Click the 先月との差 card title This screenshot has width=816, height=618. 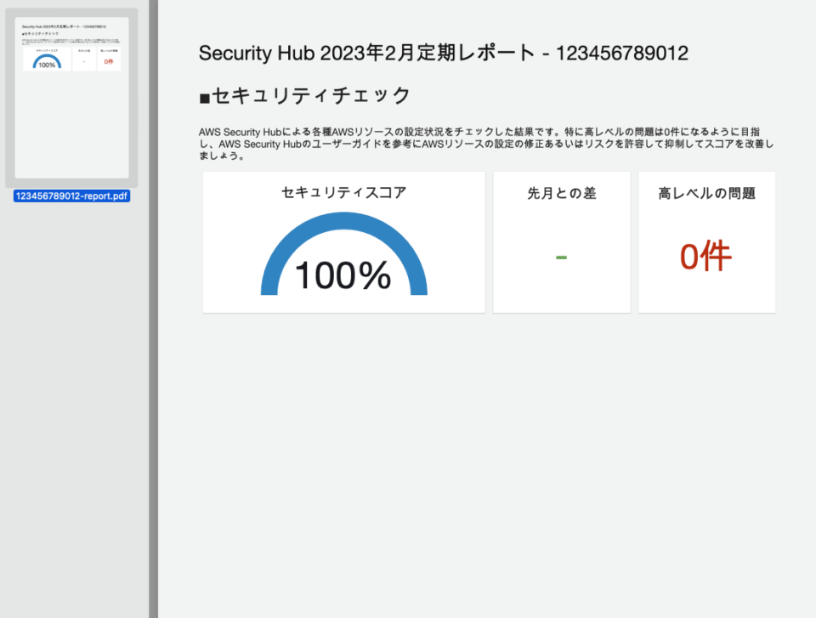pyautogui.click(x=562, y=193)
